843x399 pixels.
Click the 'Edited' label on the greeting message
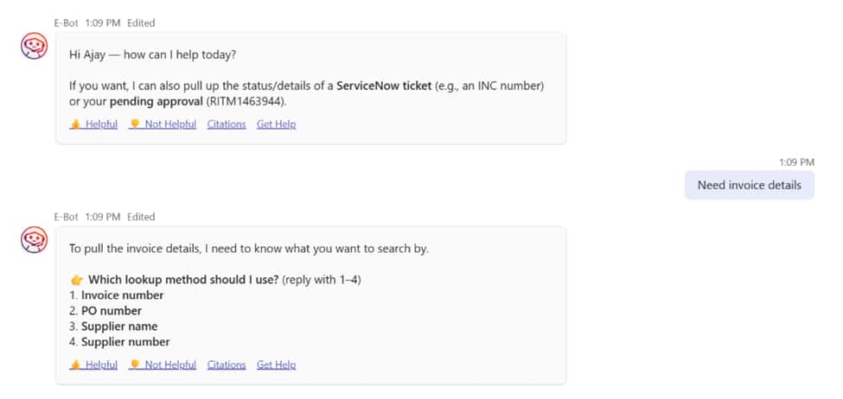(141, 23)
